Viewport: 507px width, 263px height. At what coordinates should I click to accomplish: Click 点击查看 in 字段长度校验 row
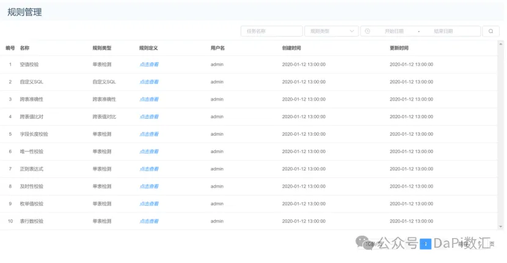point(149,134)
